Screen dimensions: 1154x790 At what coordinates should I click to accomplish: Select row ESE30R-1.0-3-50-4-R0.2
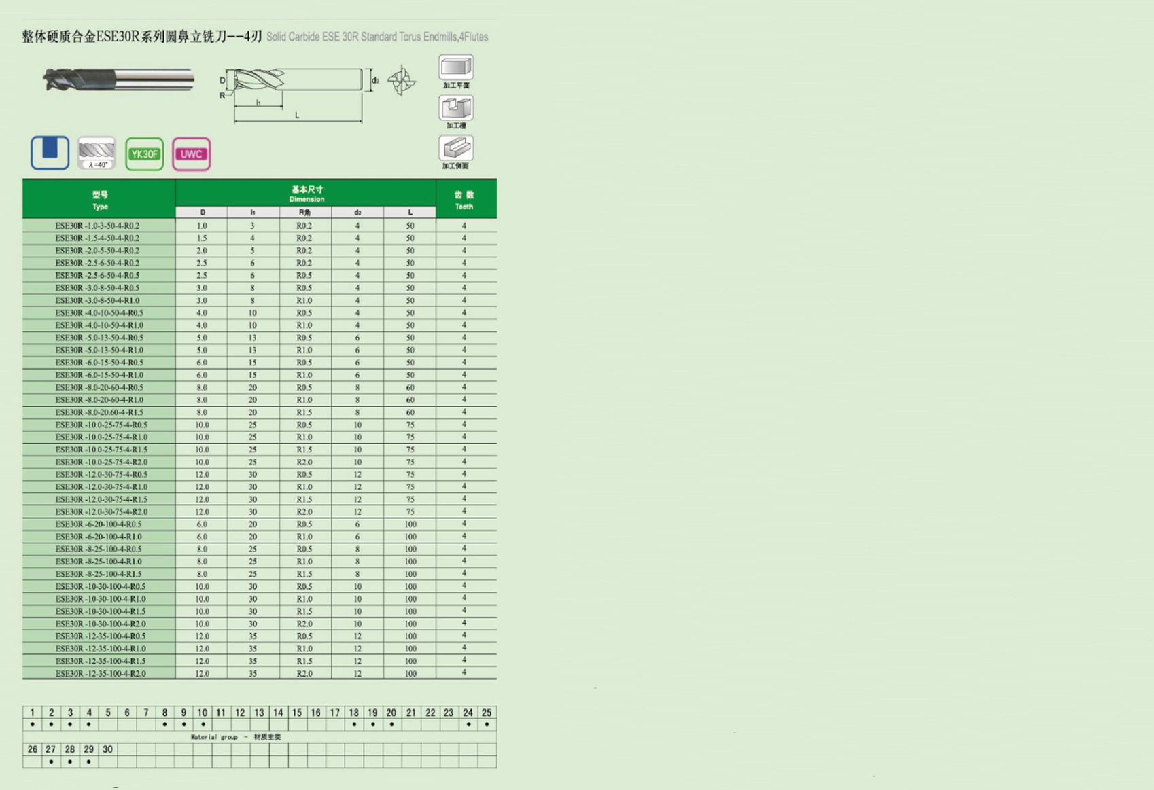98,226
